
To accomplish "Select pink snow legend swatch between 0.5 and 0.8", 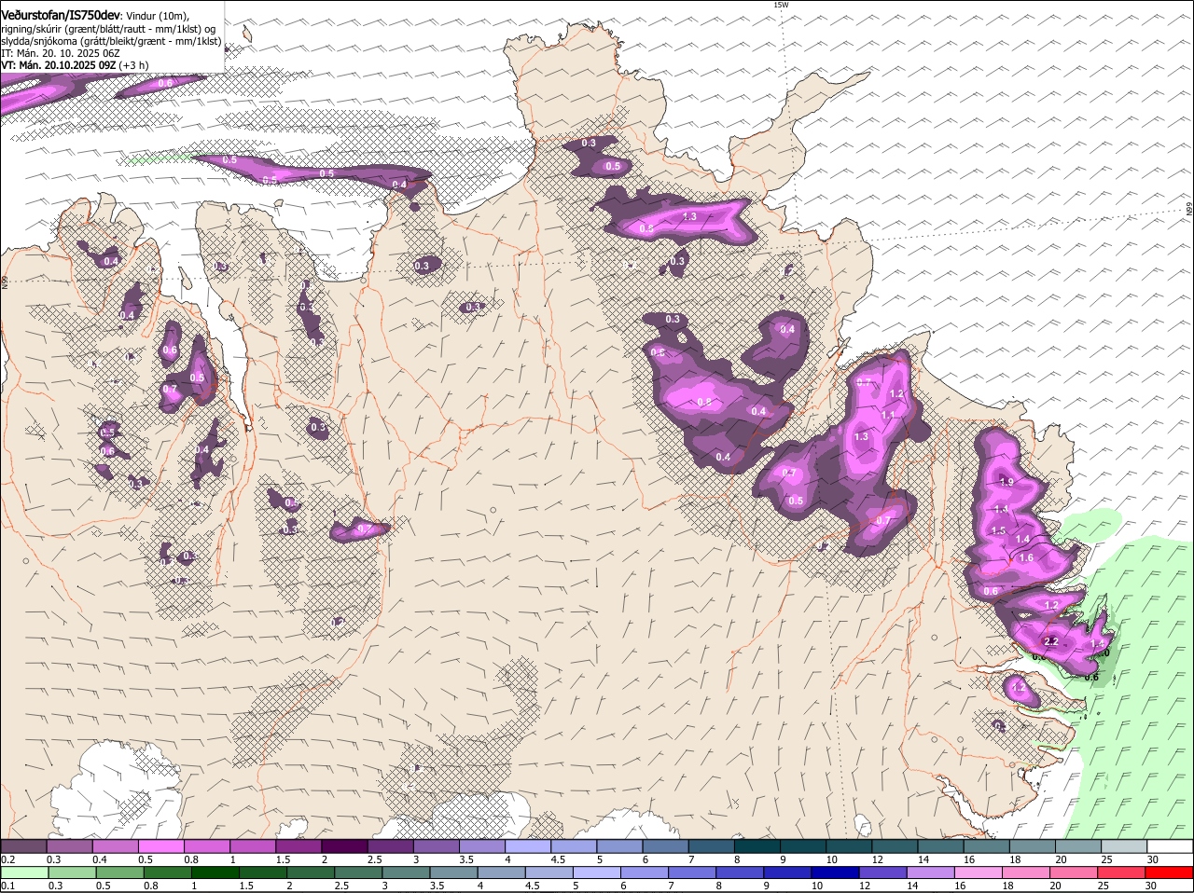I will point(160,846).
